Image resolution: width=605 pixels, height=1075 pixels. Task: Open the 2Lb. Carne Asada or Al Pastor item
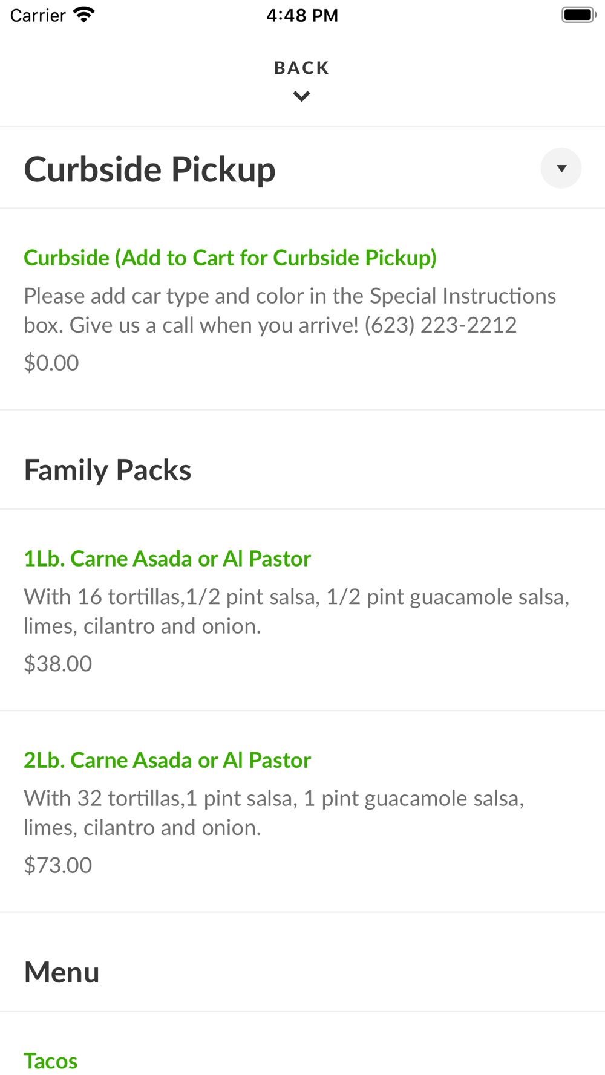pyautogui.click(x=167, y=760)
